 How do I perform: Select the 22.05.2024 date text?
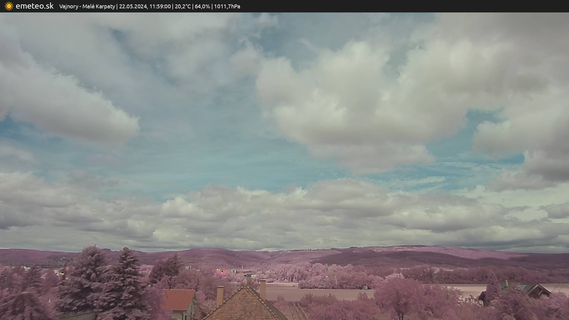point(133,7)
